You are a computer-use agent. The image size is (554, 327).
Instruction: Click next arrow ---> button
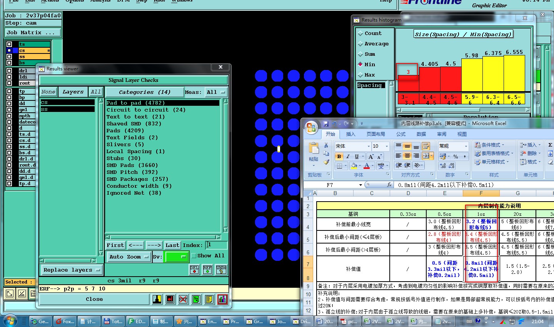pyautogui.click(x=154, y=245)
